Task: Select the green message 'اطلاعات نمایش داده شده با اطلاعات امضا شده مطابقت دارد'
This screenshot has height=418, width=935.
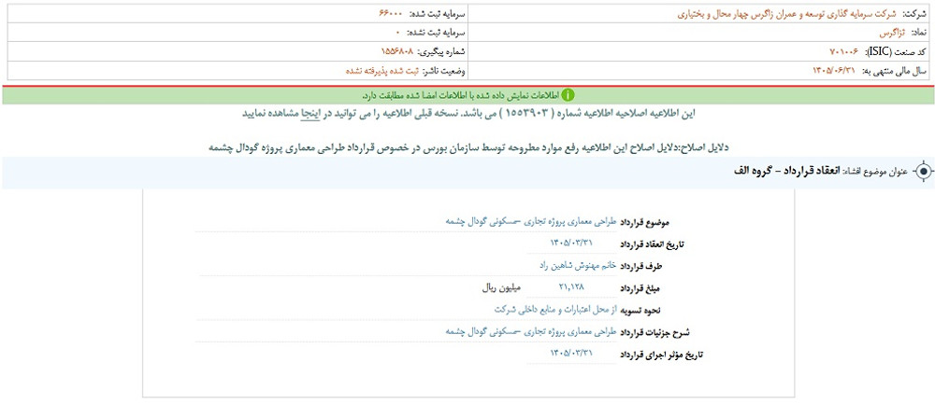Action: 460,95
